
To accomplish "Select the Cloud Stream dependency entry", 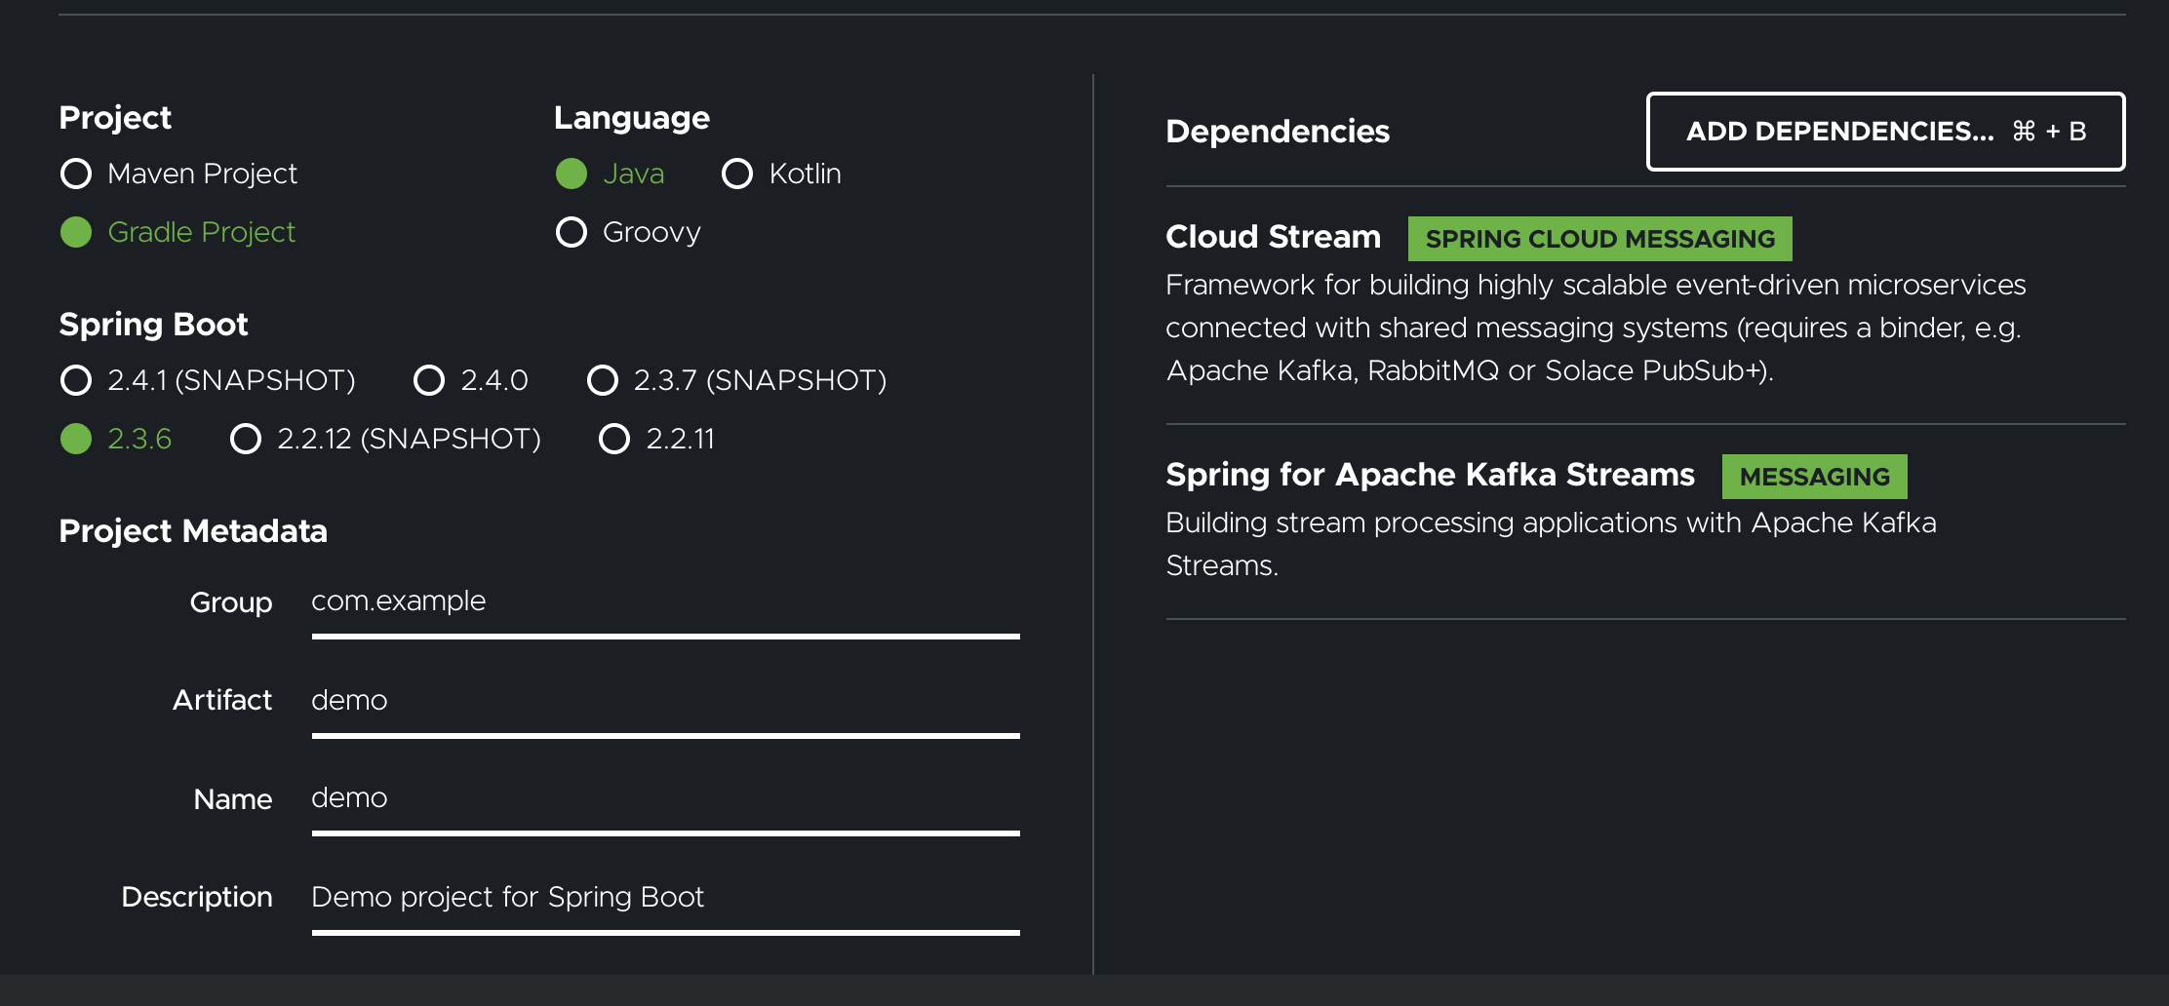I will point(1273,237).
